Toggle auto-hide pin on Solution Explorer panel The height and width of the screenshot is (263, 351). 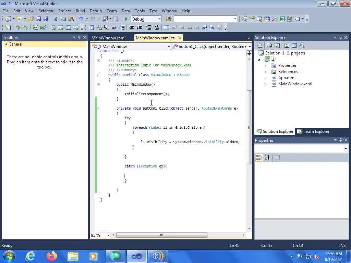[x=340, y=37]
